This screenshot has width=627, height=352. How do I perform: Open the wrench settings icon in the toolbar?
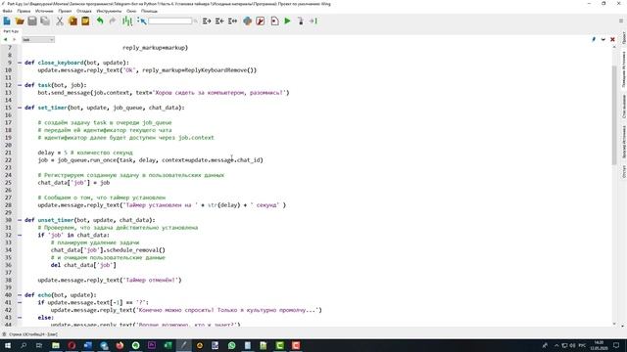tap(260, 21)
